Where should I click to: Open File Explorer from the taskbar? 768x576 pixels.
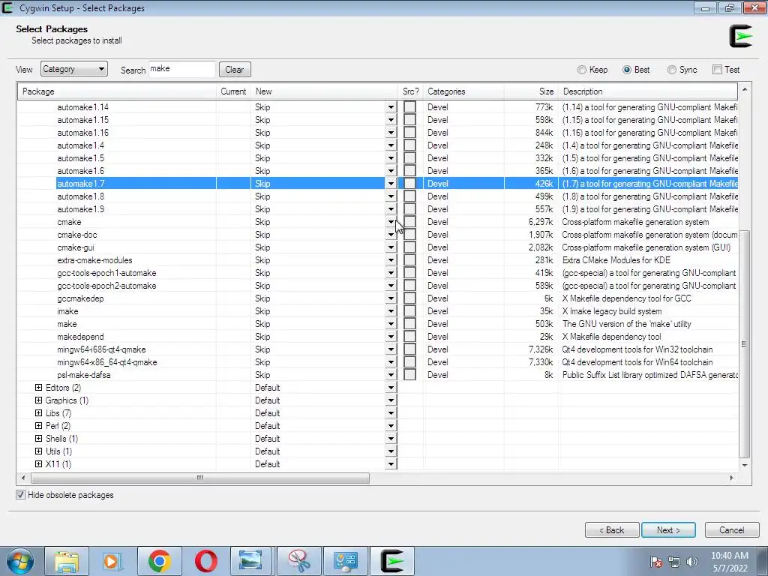(x=67, y=561)
